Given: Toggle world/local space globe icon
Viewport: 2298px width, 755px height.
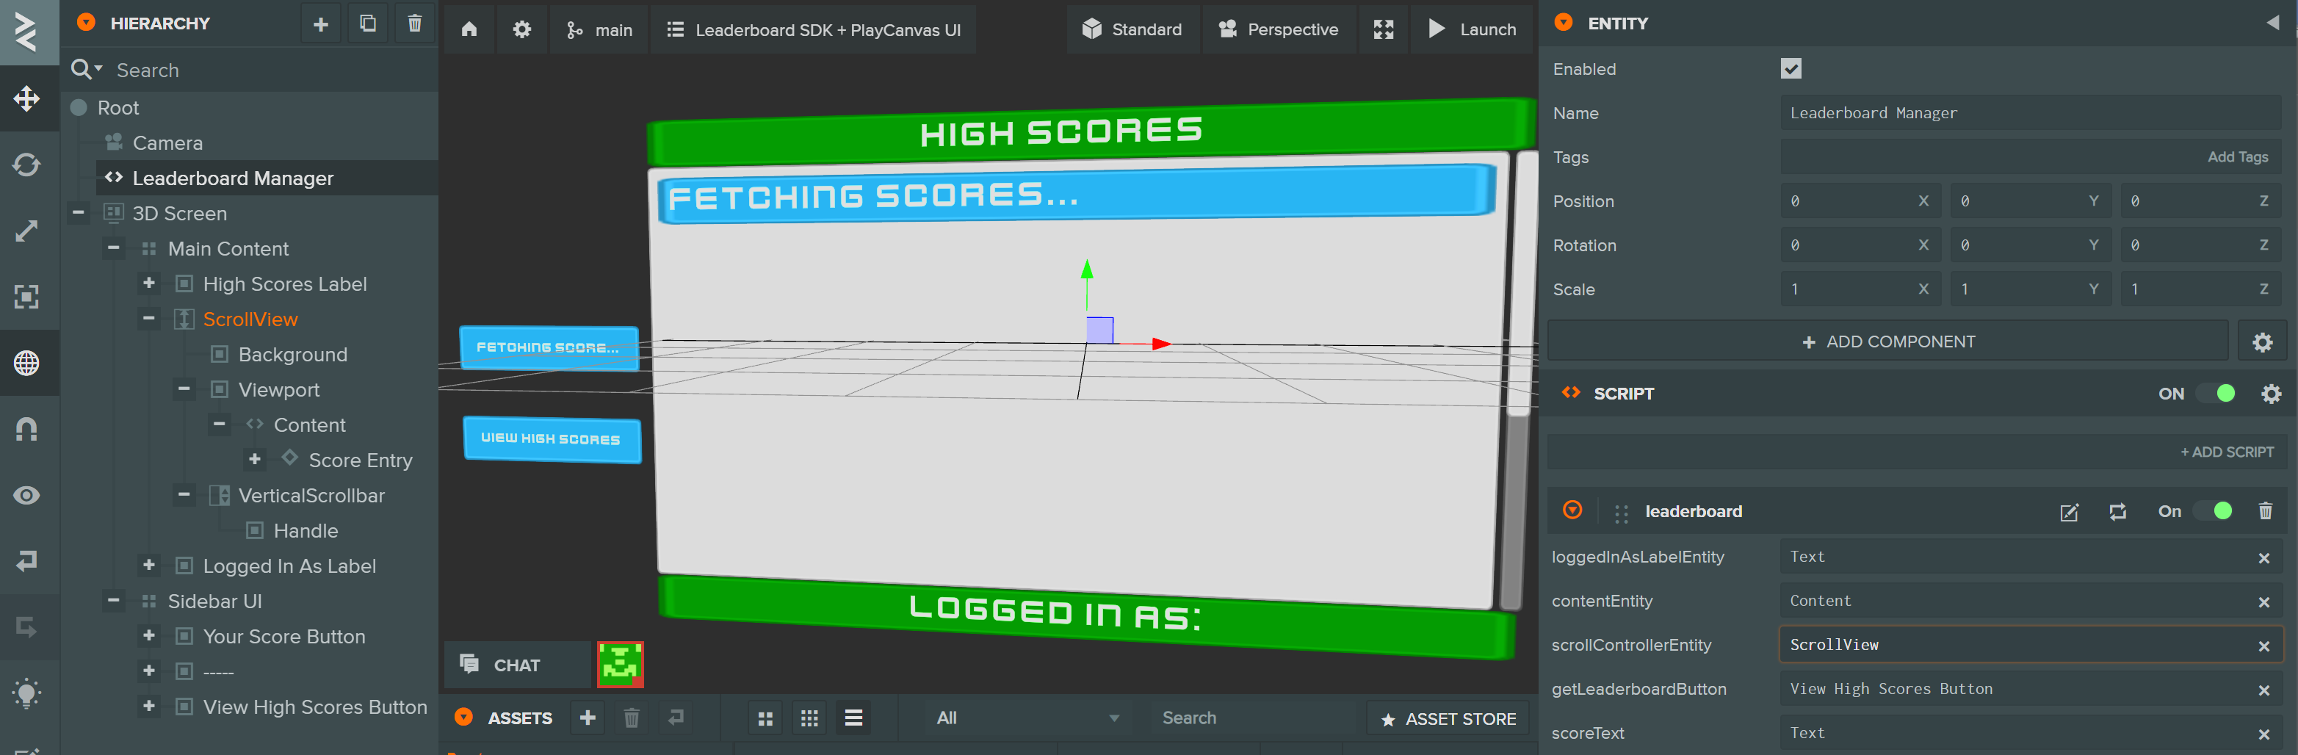Looking at the screenshot, I should [26, 364].
